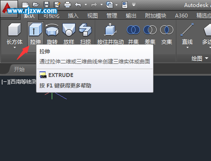The height and width of the screenshot is (161, 211).
Task: Apply the 差集 Subtract operation
Action: 150,34
